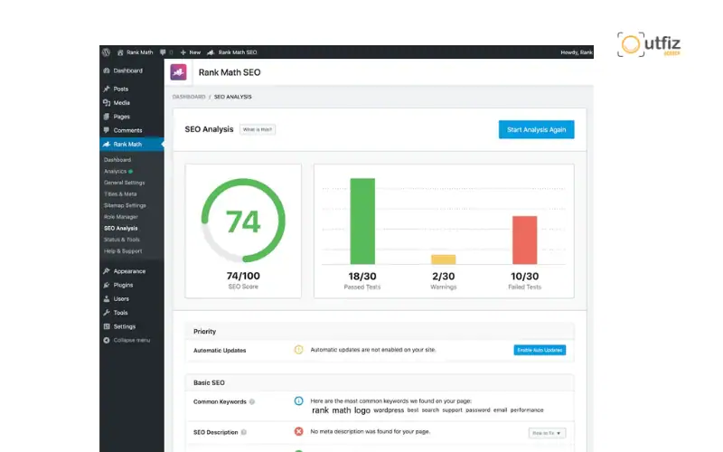Open Role Manager submenu
This screenshot has width=723, height=452.
[x=121, y=217]
